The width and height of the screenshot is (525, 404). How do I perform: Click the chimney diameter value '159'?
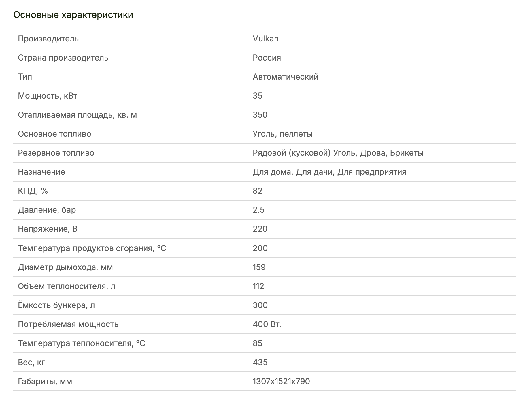click(259, 267)
